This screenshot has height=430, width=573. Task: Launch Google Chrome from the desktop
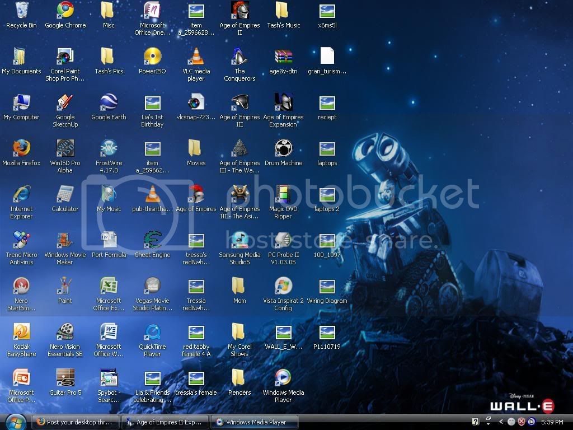click(65, 10)
